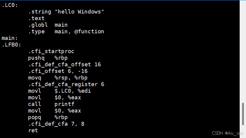The width and height of the screenshot is (246, 138).
Task: Click the scrollbar thumb on the right edge
Action: [x=243, y=114]
